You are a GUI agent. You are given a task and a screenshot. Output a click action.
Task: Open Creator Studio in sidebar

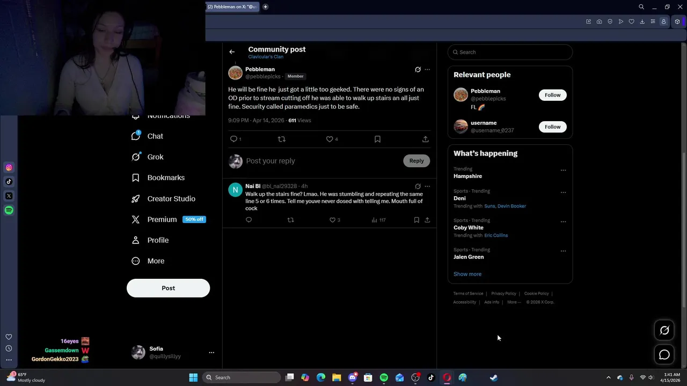pos(164,198)
